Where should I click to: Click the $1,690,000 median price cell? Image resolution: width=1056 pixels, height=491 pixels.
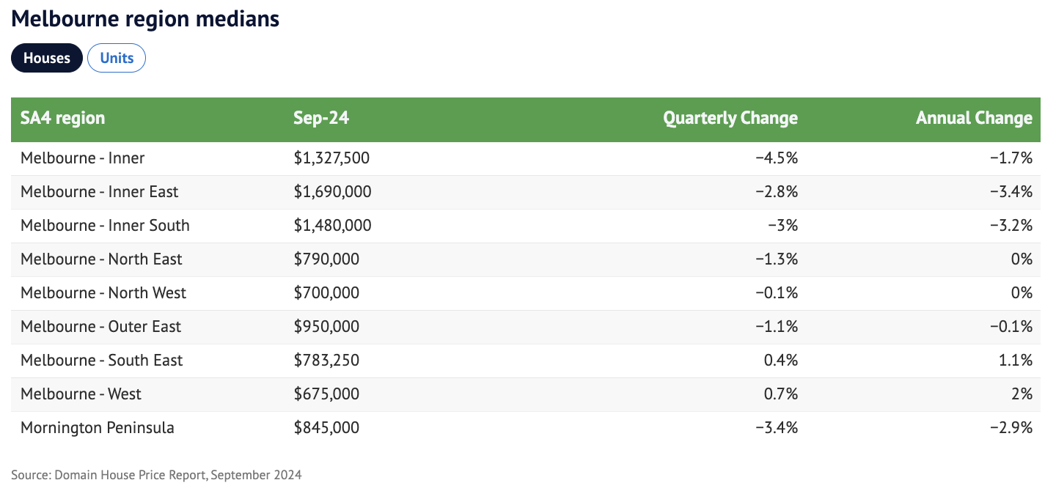click(332, 192)
